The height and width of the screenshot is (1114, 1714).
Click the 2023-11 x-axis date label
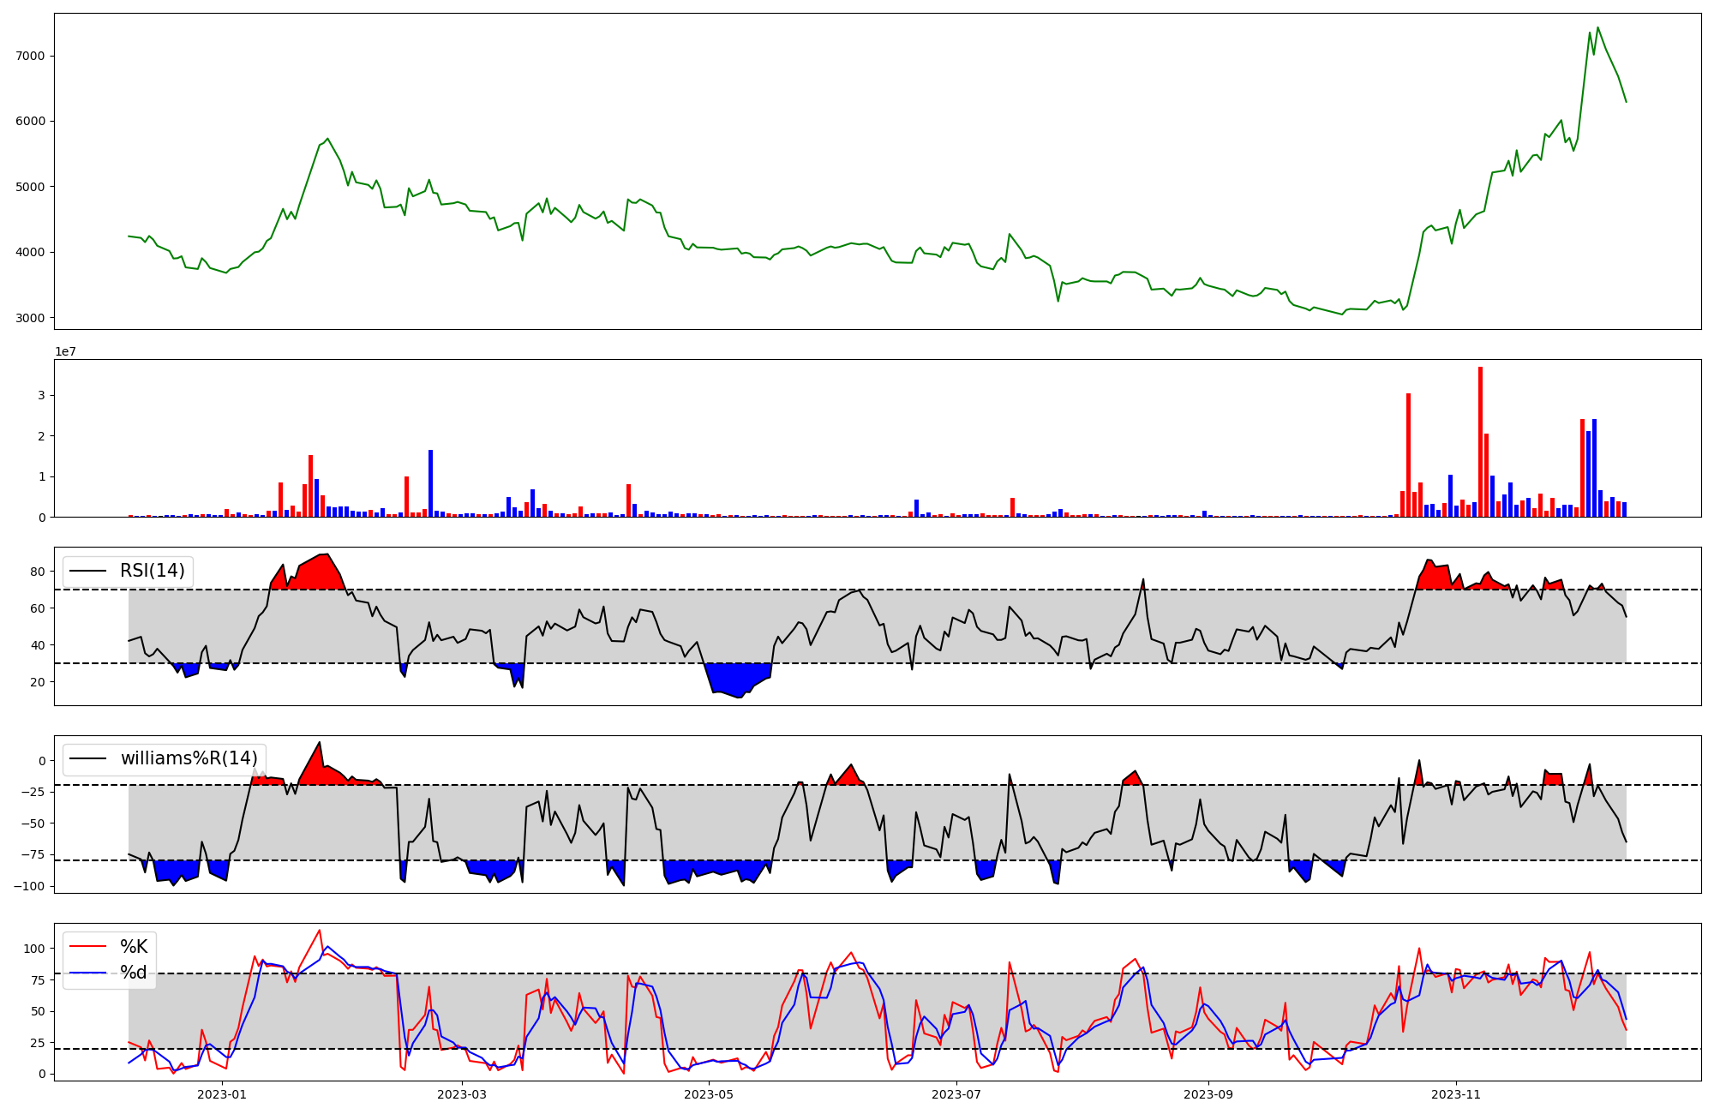click(1455, 1094)
